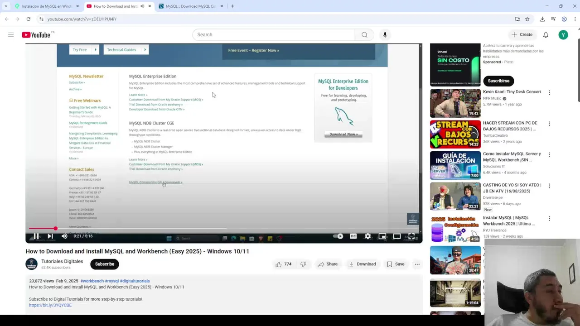This screenshot has width=580, height=326.
Task: Bookmark this page with the star
Action: click(x=527, y=19)
